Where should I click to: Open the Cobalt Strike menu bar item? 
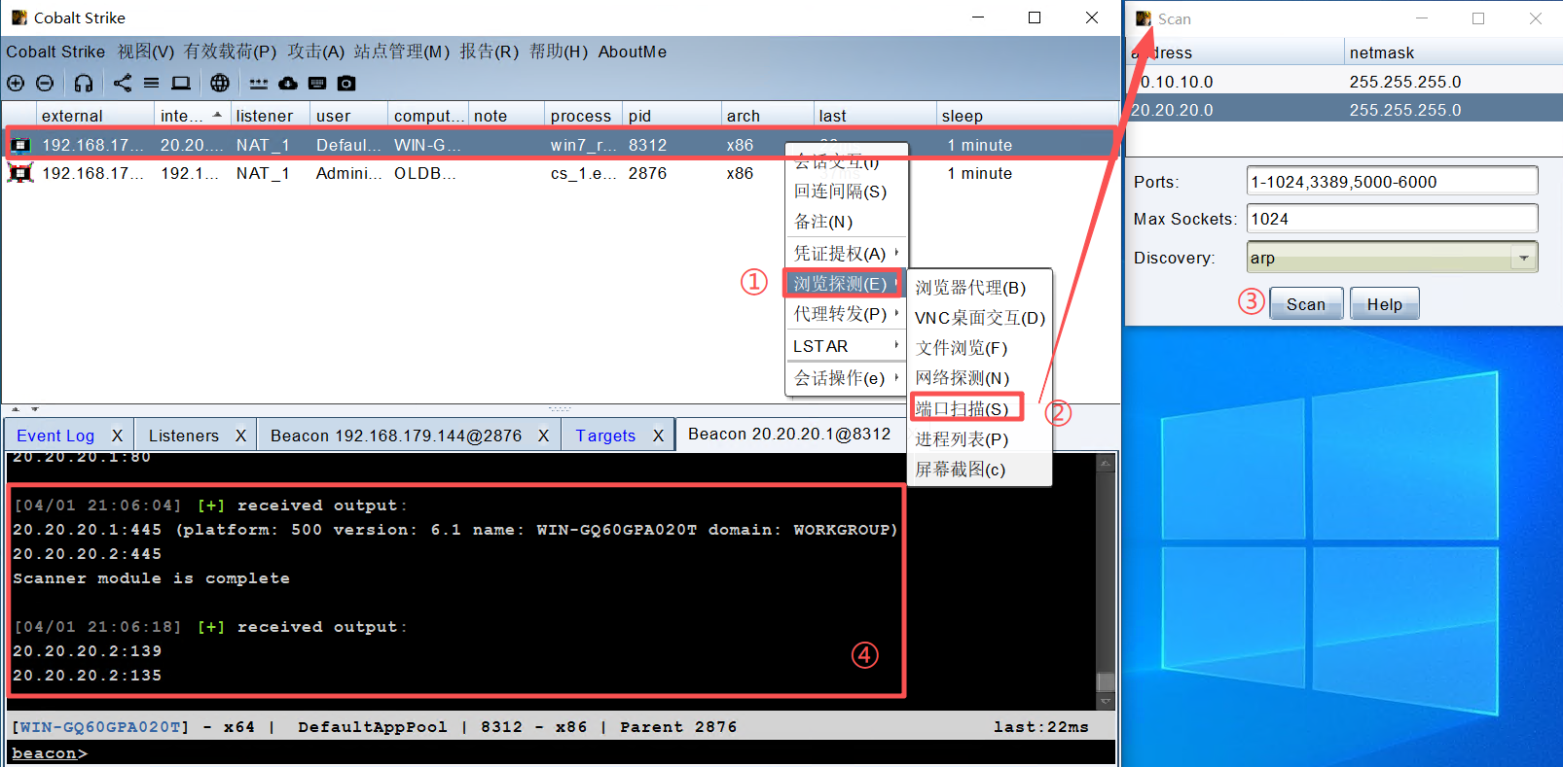(x=55, y=52)
